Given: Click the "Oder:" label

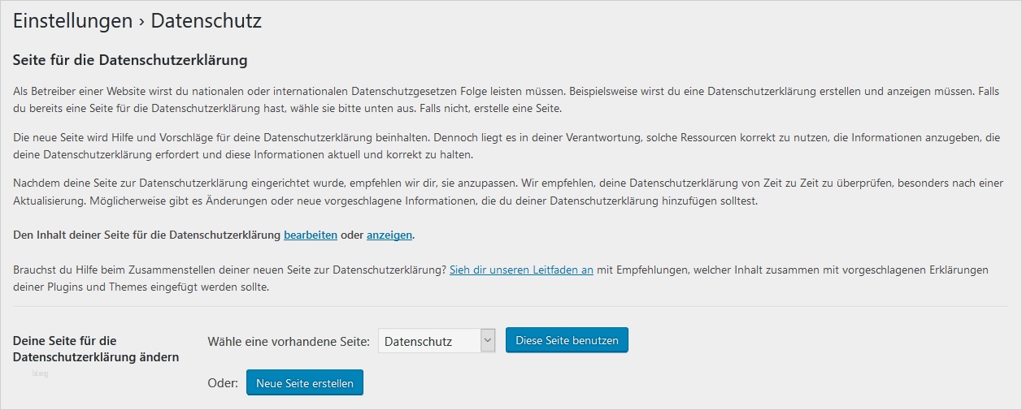Looking at the screenshot, I should pos(223,383).
